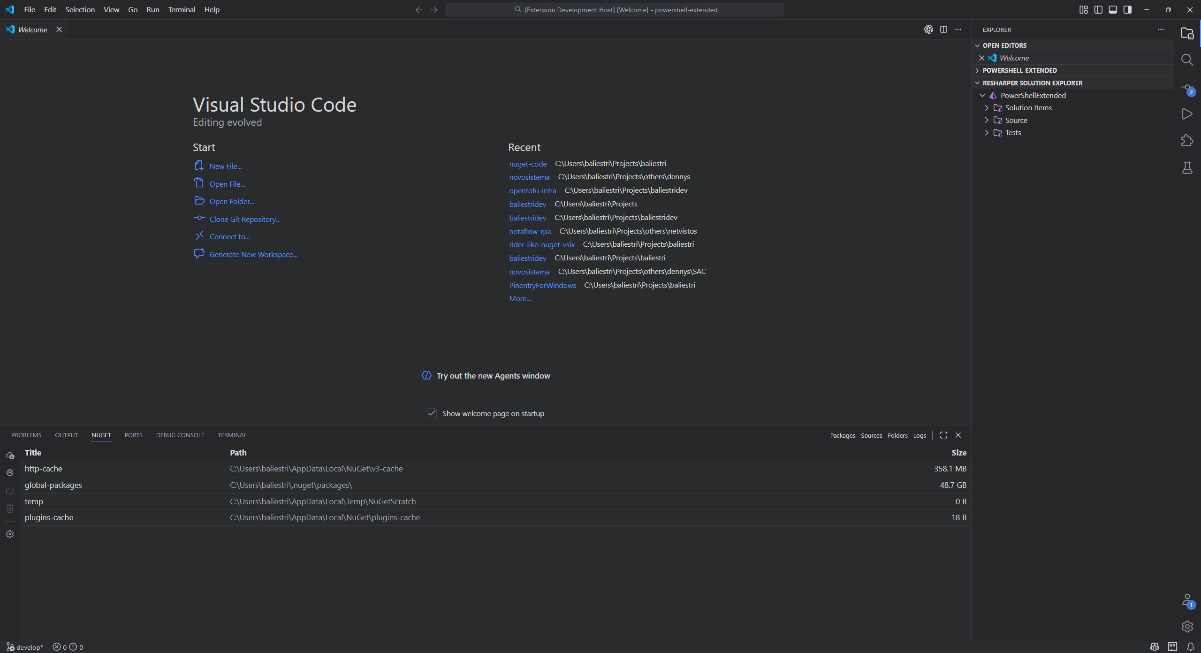
Task: Open errors and warnings status indicator
Action: pos(68,647)
